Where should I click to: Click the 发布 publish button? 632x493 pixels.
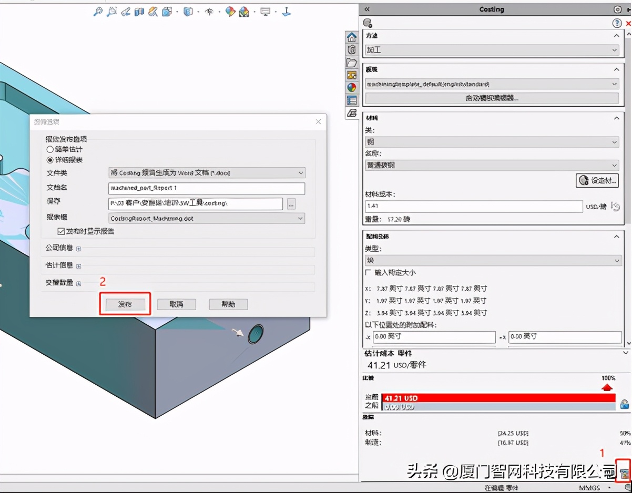click(125, 304)
